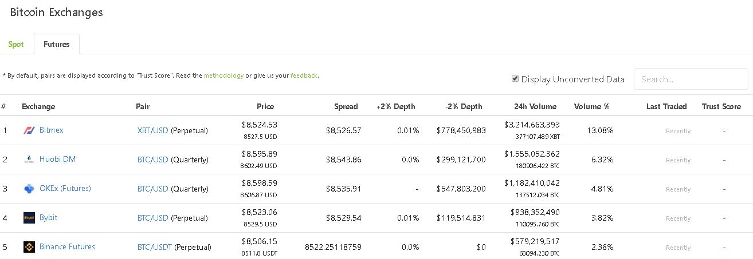Click Recently in the Bitmex row
The image size is (753, 259).
(x=678, y=131)
